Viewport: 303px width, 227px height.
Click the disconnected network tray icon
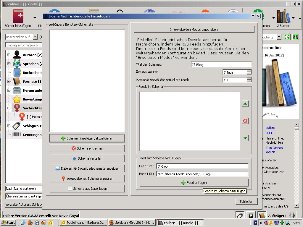pyautogui.click(x=266, y=223)
